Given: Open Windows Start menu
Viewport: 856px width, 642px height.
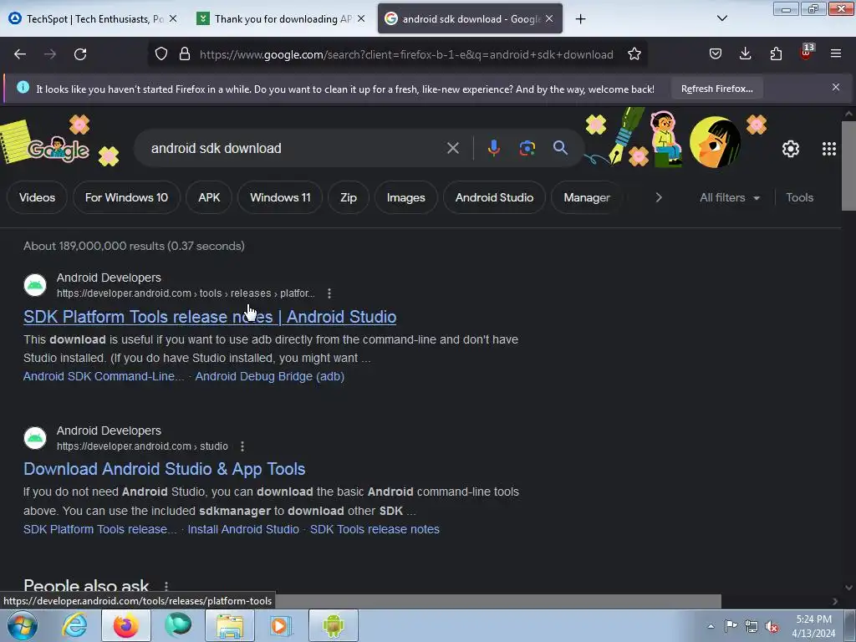Looking at the screenshot, I should point(23,625).
